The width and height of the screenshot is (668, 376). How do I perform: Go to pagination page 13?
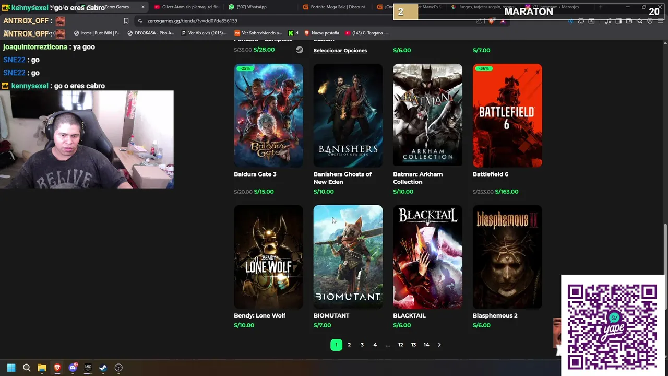click(413, 345)
